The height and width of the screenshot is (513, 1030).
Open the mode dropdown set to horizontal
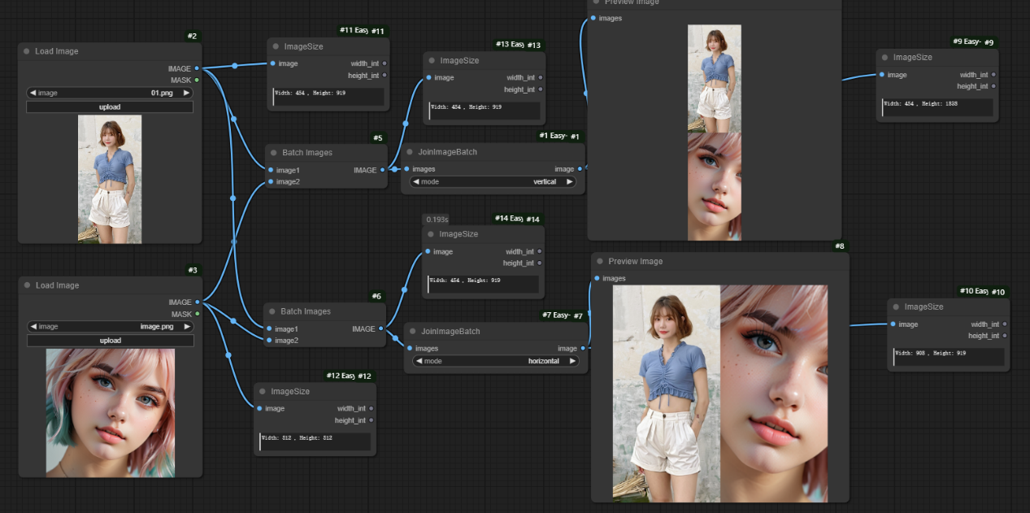tap(496, 361)
